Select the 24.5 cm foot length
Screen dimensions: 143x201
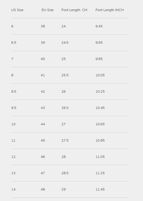(65, 43)
